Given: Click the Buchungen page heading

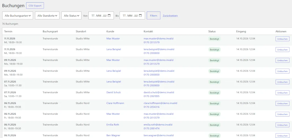Looking at the screenshot, I should point(13,6).
